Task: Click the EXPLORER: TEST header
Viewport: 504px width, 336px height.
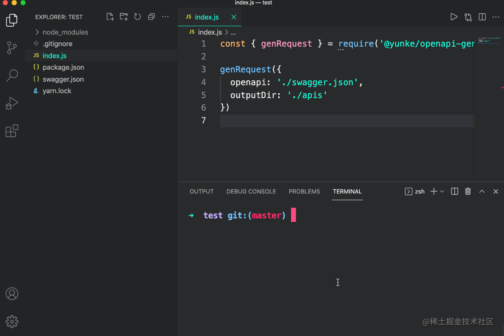Action: tap(59, 17)
